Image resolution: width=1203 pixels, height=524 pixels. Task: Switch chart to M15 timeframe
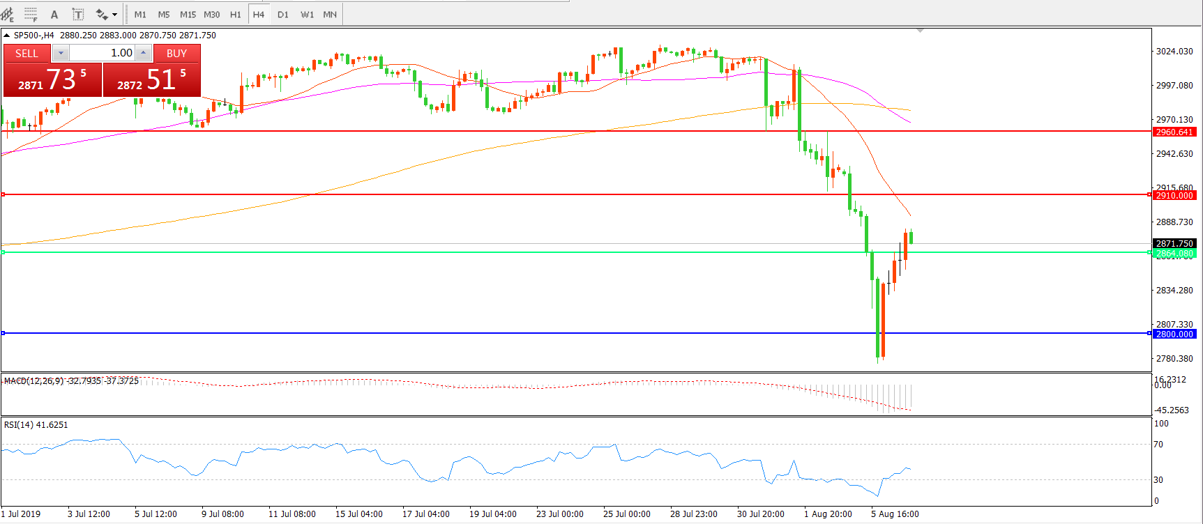tap(188, 14)
